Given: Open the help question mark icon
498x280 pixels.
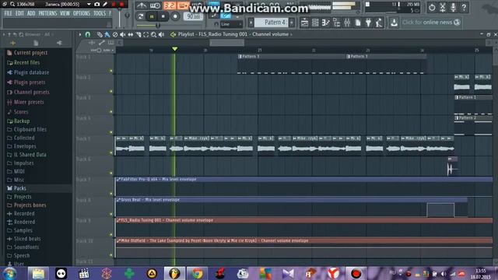Looking at the screenshot, I should [x=464, y=7].
